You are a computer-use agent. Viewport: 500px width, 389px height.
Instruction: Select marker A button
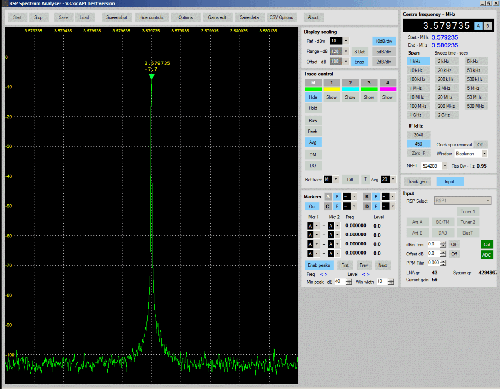pos(328,196)
